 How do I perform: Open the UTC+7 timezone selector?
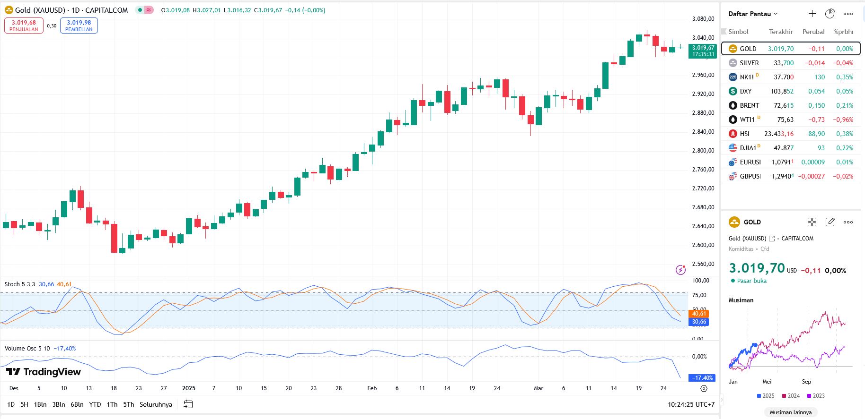(x=691, y=404)
